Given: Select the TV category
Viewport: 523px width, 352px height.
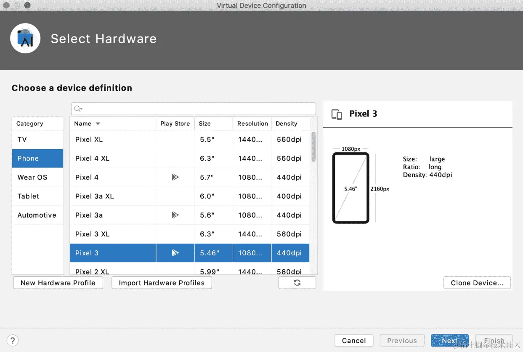Looking at the screenshot, I should (x=37, y=139).
